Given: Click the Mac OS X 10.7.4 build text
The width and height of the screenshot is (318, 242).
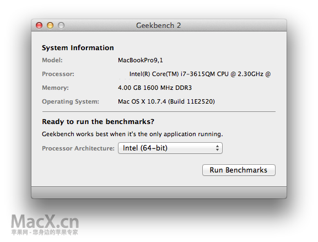Looking at the screenshot, I should (166, 101).
